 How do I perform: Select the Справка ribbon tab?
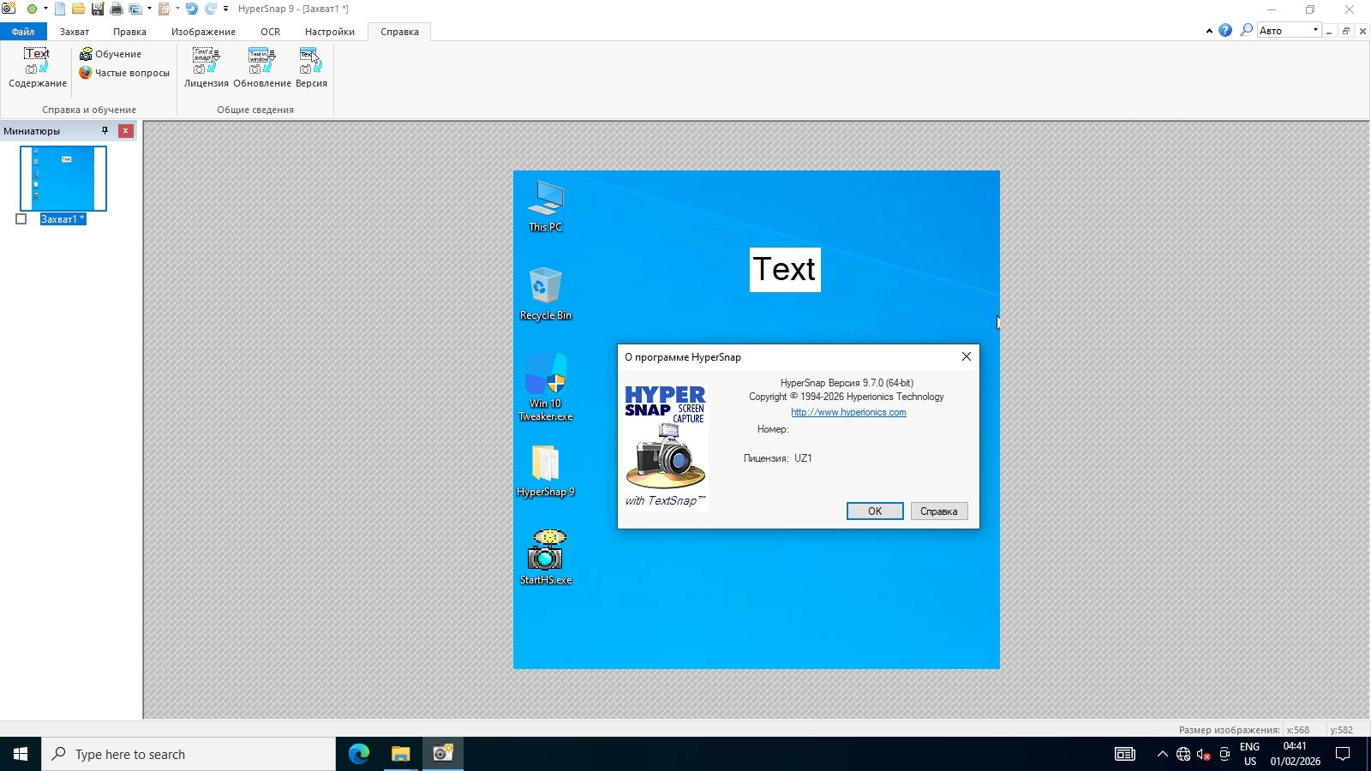coord(399,32)
